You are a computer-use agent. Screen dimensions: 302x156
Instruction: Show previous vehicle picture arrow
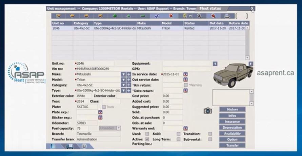(x=215, y=64)
